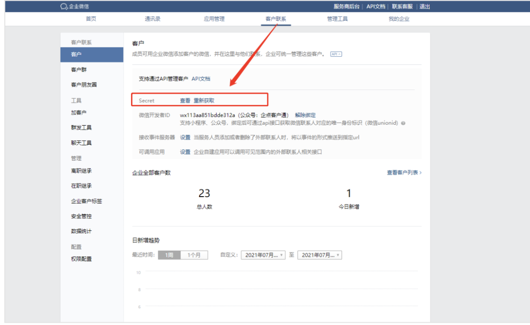Click 设置 for 可调用应用
The width and height of the screenshot is (530, 325).
point(185,152)
